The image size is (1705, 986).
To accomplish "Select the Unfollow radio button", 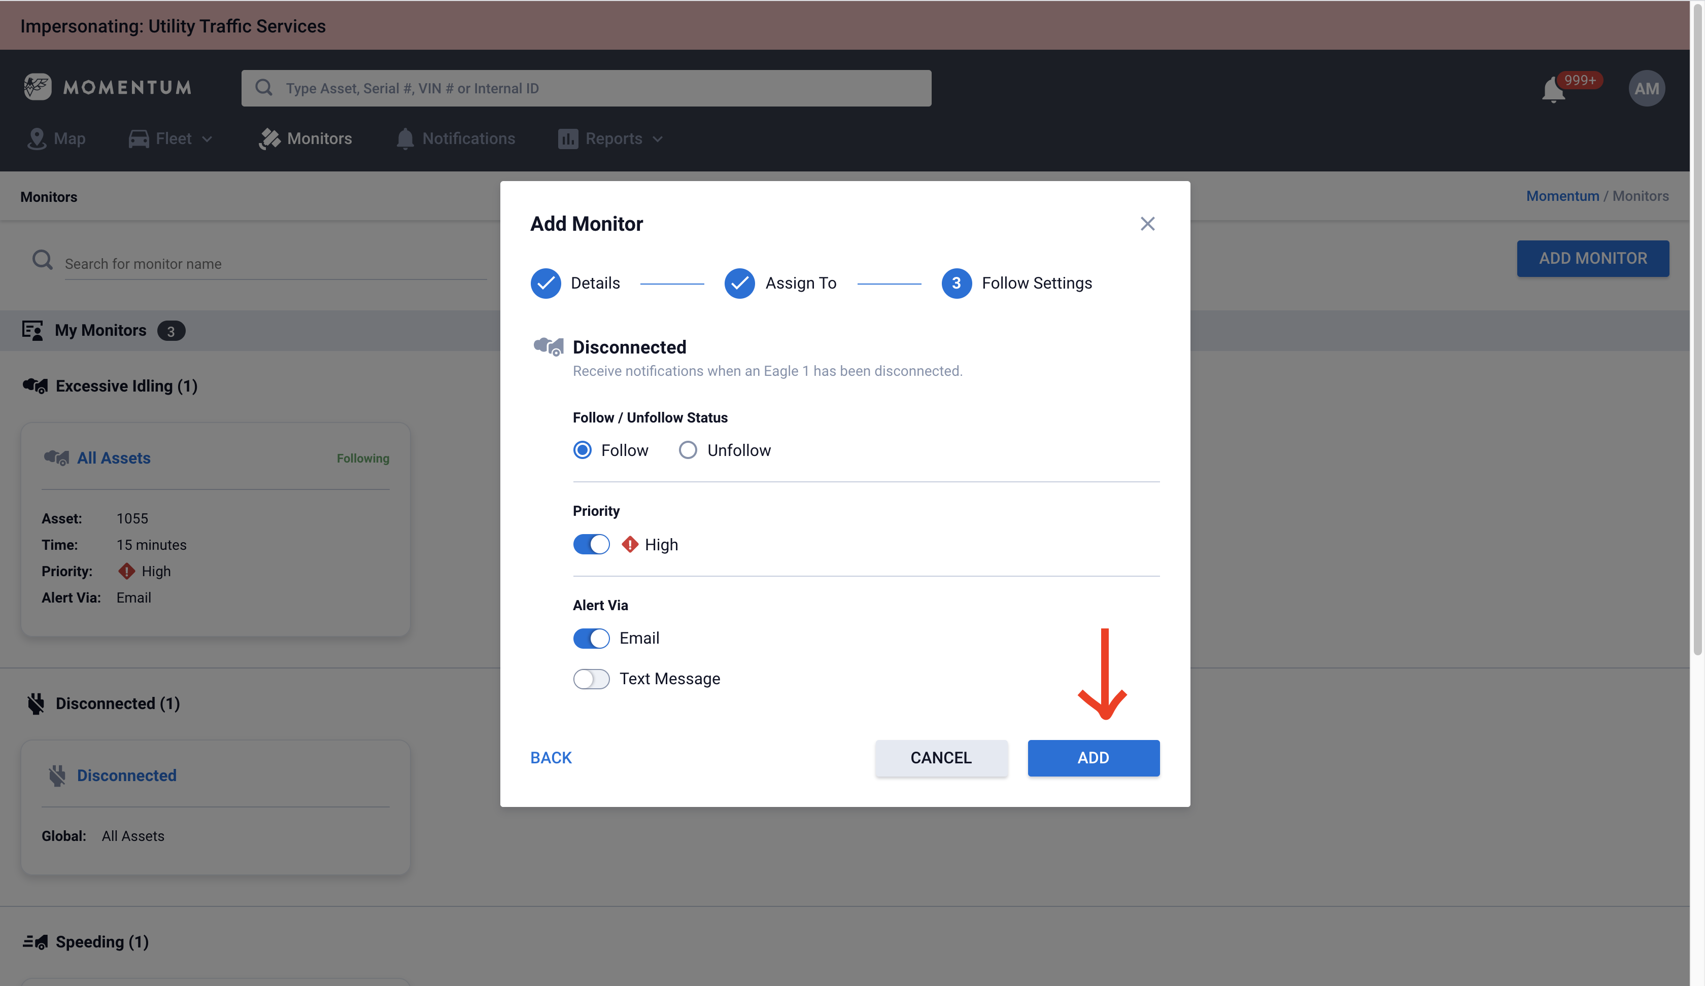I will point(688,450).
